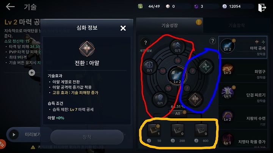Select the 전환 : 아알 diamond node
The height and width of the screenshot is (153, 273).
pos(195,99)
